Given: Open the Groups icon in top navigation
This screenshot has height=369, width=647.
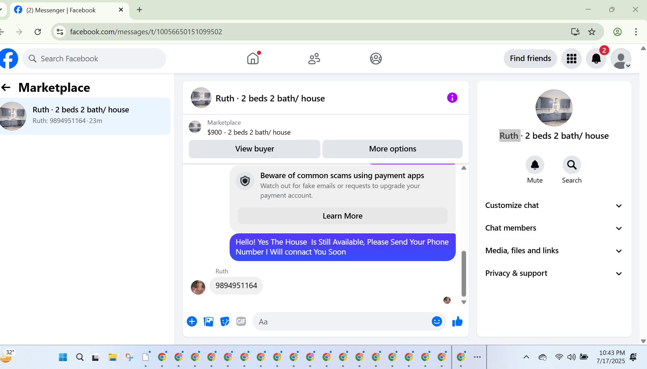Looking at the screenshot, I should (x=376, y=59).
